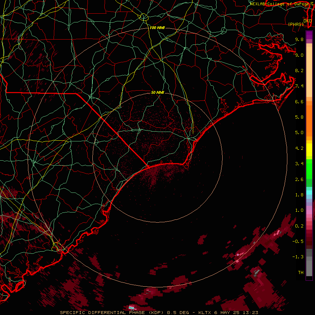Click the [PHAS] units label
Screen dimensions: 315x315
(296, 24)
